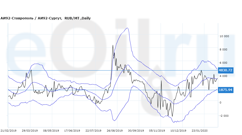Click the top peak of the upper blue band
This screenshot has width=242, height=135.
point(128,28)
